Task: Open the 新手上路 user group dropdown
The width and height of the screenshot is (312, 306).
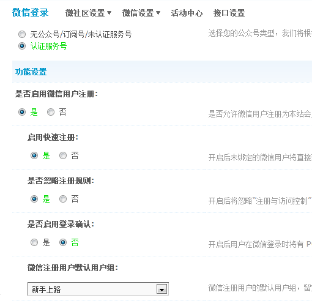Action: coord(98,289)
